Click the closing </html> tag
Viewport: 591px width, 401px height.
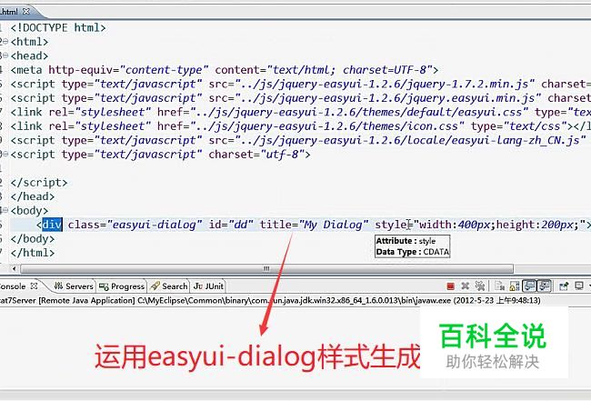coord(33,253)
